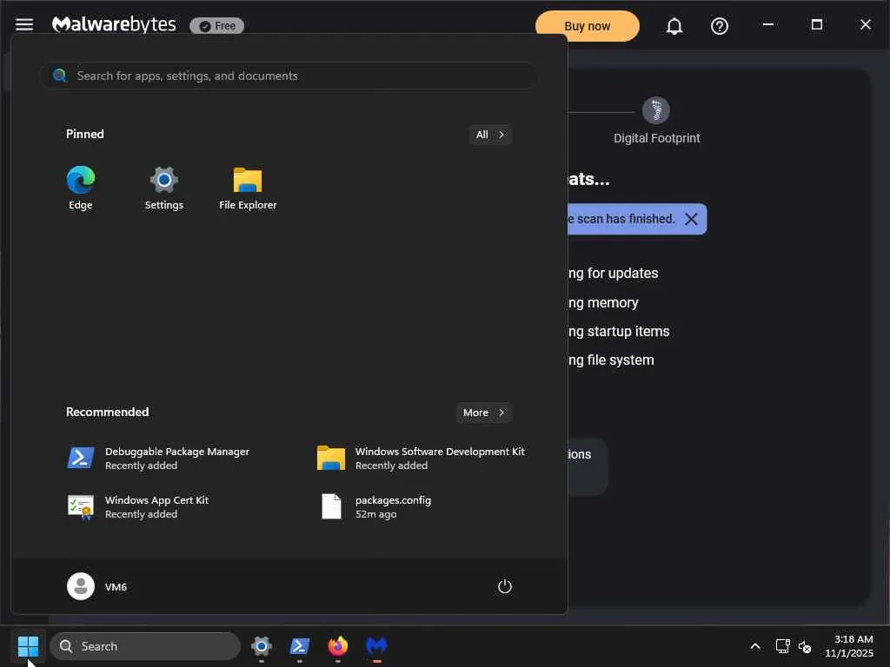The image size is (890, 667).
Task: Open all apps with the All button
Action: pyautogui.click(x=490, y=135)
